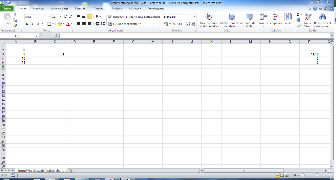Open the Name Box dropdown arrow

point(36,36)
